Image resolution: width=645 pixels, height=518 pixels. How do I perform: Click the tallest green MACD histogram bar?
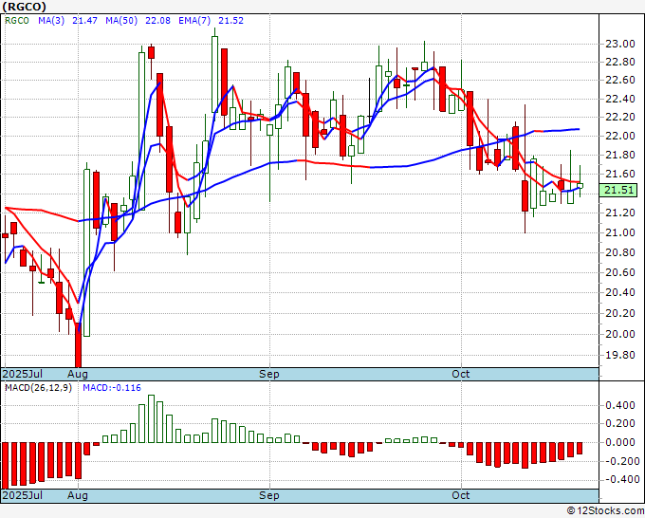click(151, 418)
